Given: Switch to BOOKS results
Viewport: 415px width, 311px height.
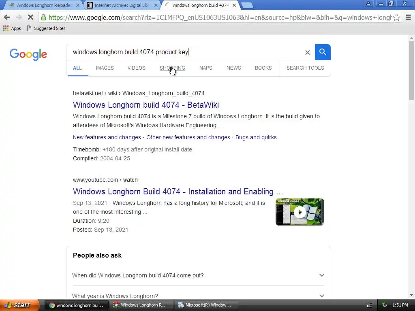Looking at the screenshot, I should click(263, 68).
